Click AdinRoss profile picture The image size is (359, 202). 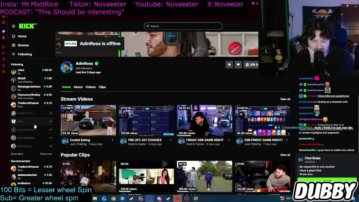pyautogui.click(x=67, y=67)
